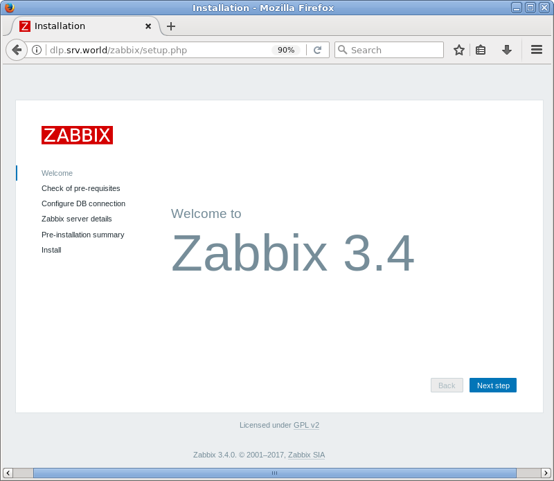Image resolution: width=554 pixels, height=481 pixels.
Task: Open the Firefox hamburger menu
Action: click(536, 50)
